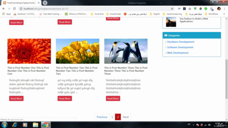
Task: Click the colorful wheel extension icon
Action: click(200, 9)
